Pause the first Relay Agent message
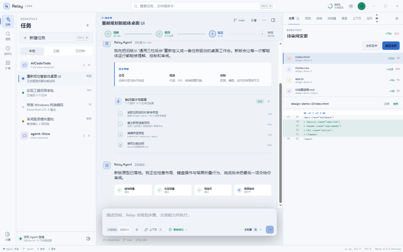 click(107, 43)
